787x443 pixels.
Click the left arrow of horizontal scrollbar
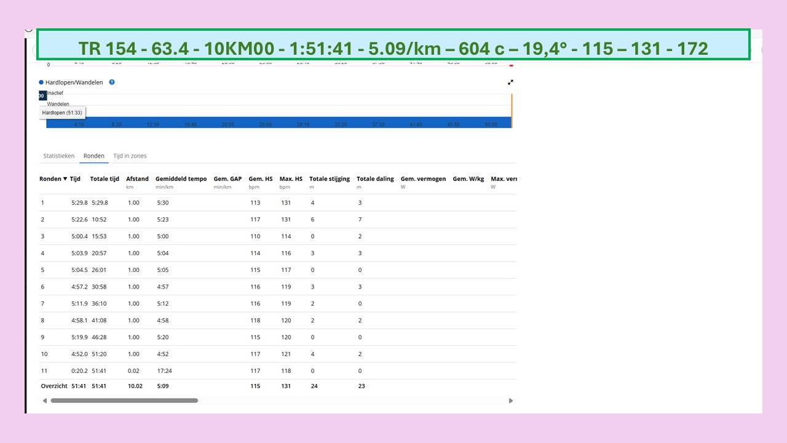(x=44, y=401)
